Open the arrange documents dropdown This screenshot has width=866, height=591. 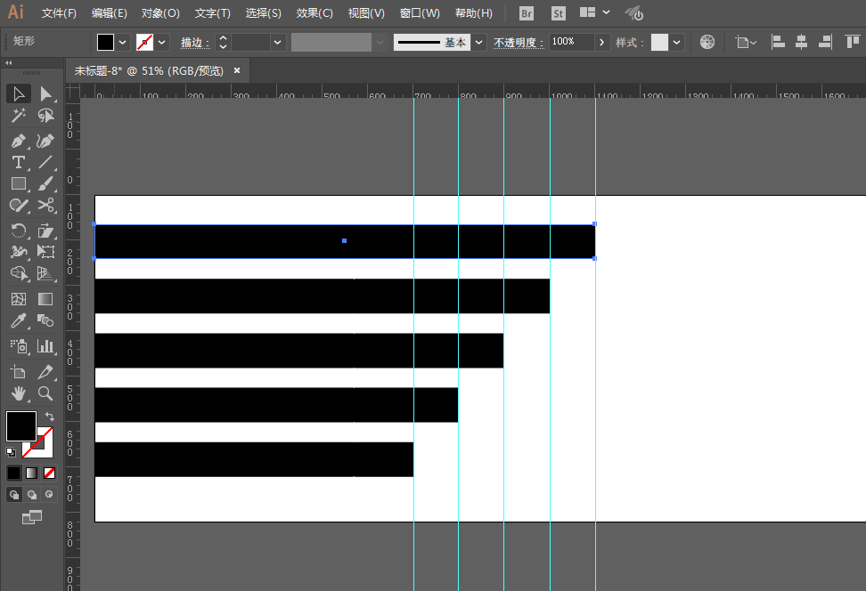coord(595,12)
